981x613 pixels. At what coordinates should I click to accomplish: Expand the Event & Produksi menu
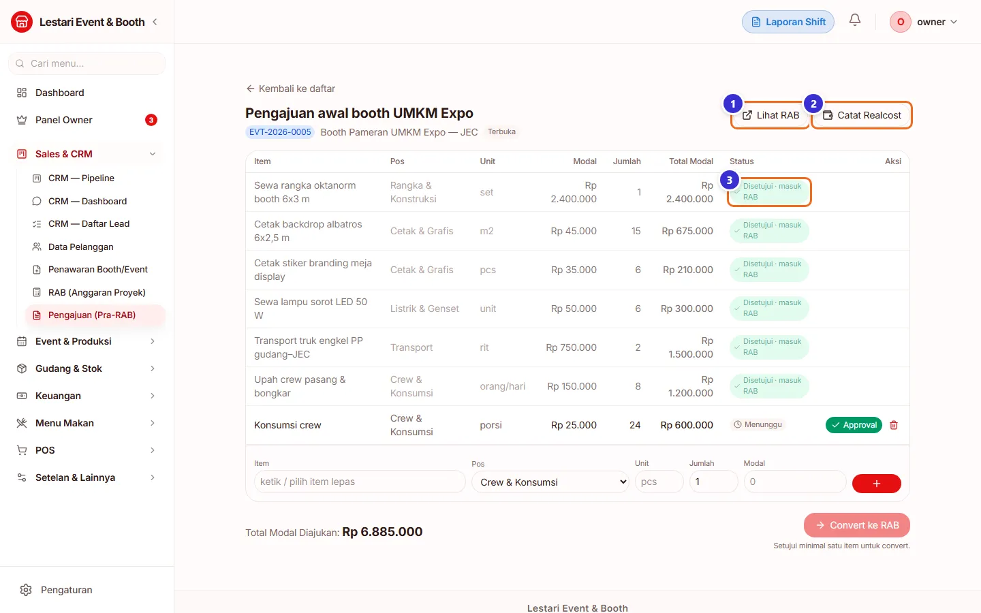87,341
